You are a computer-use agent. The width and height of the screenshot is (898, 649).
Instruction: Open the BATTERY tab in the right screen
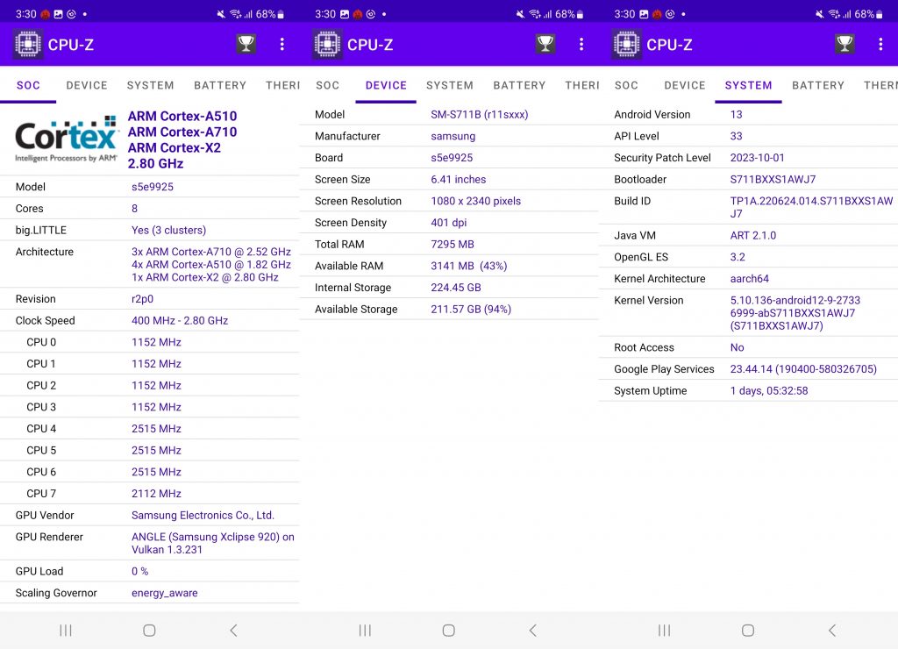[x=818, y=85]
